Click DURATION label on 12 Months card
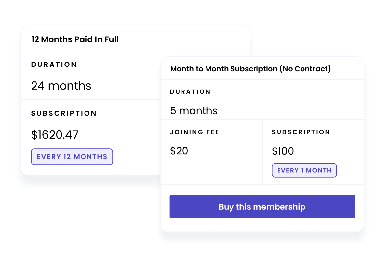This screenshot has width=388, height=258. 54,64
